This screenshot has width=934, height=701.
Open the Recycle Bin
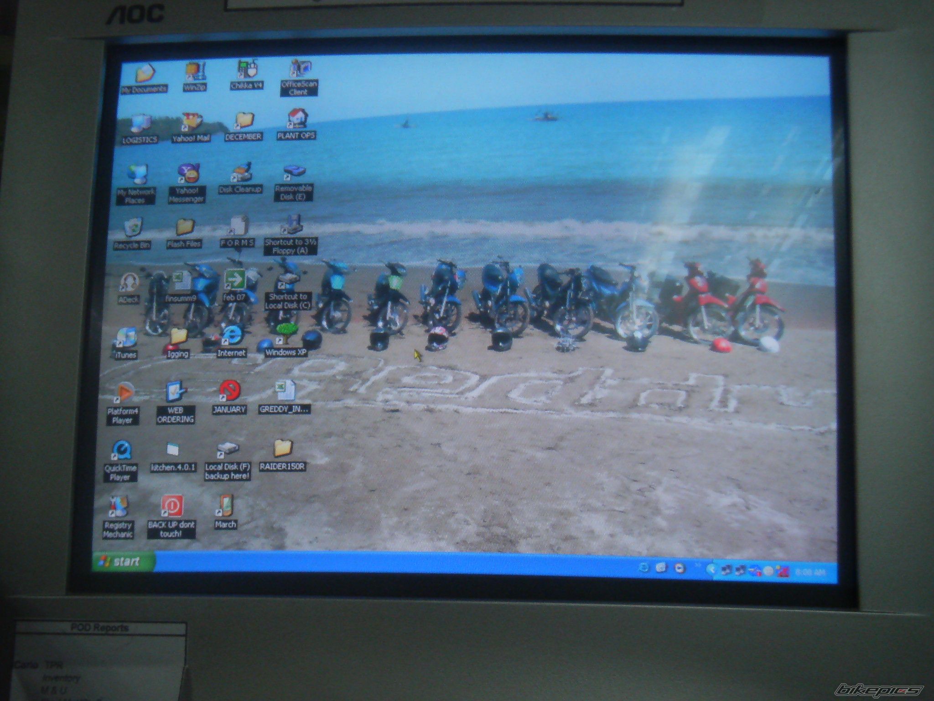tap(133, 228)
